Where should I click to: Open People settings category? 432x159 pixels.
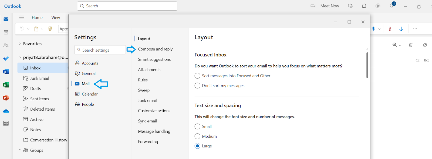coord(85,104)
